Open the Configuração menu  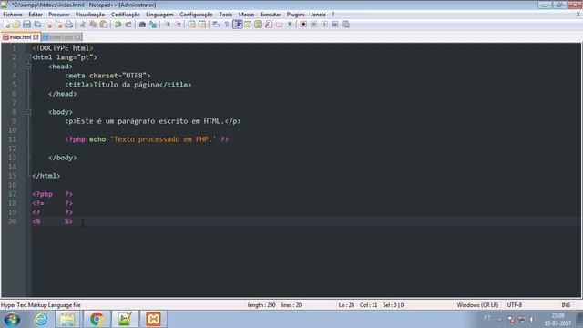pos(196,15)
